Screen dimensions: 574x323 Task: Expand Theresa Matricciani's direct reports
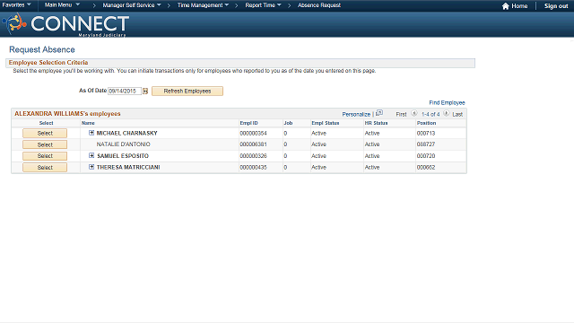coord(91,167)
